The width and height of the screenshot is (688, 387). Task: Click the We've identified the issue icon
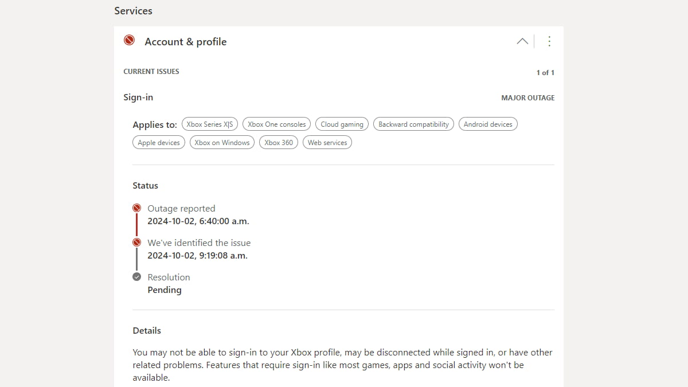click(x=136, y=241)
